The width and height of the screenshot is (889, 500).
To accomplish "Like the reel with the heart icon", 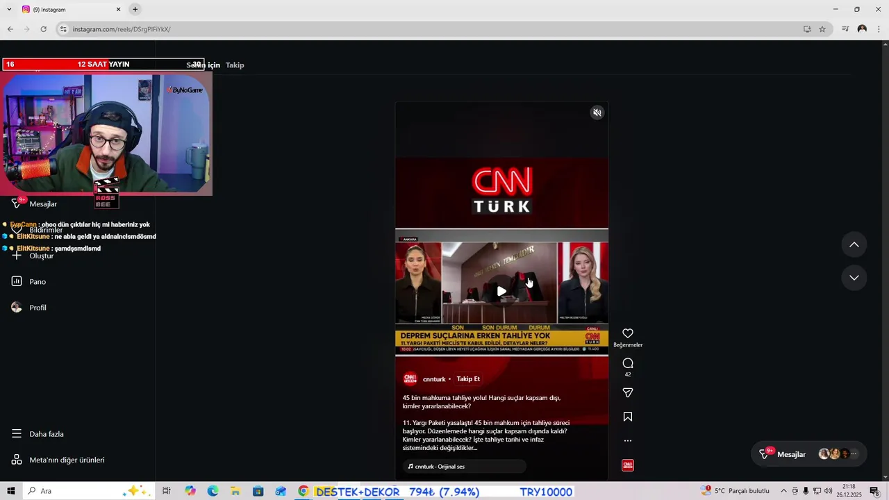I will pos(628,333).
